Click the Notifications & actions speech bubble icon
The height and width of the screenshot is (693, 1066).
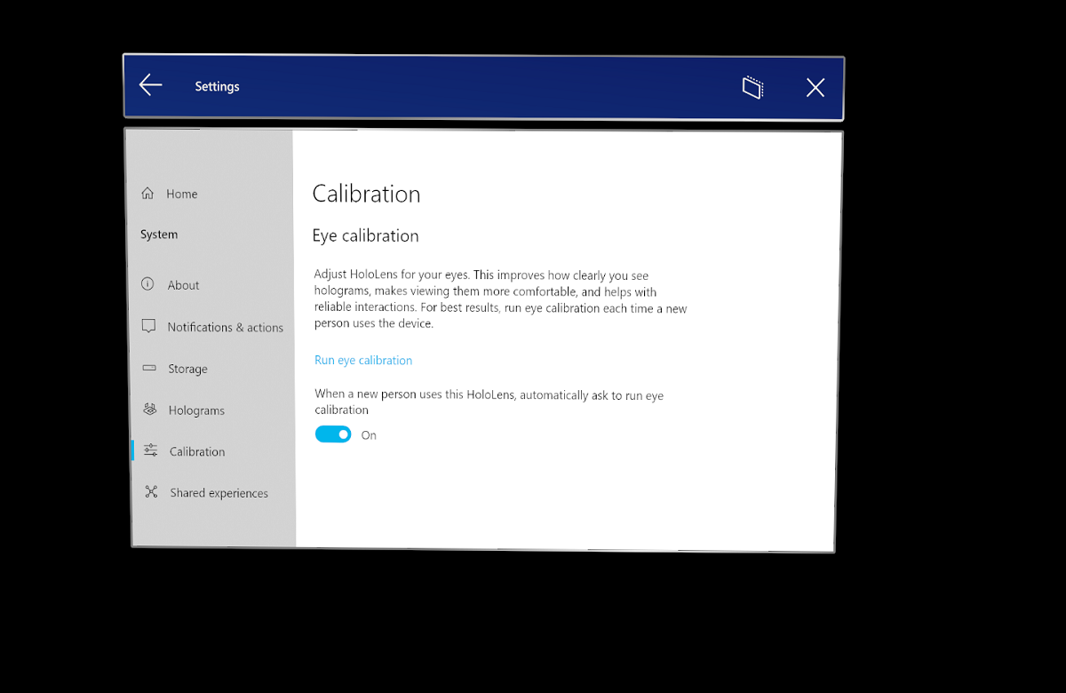[x=147, y=326]
